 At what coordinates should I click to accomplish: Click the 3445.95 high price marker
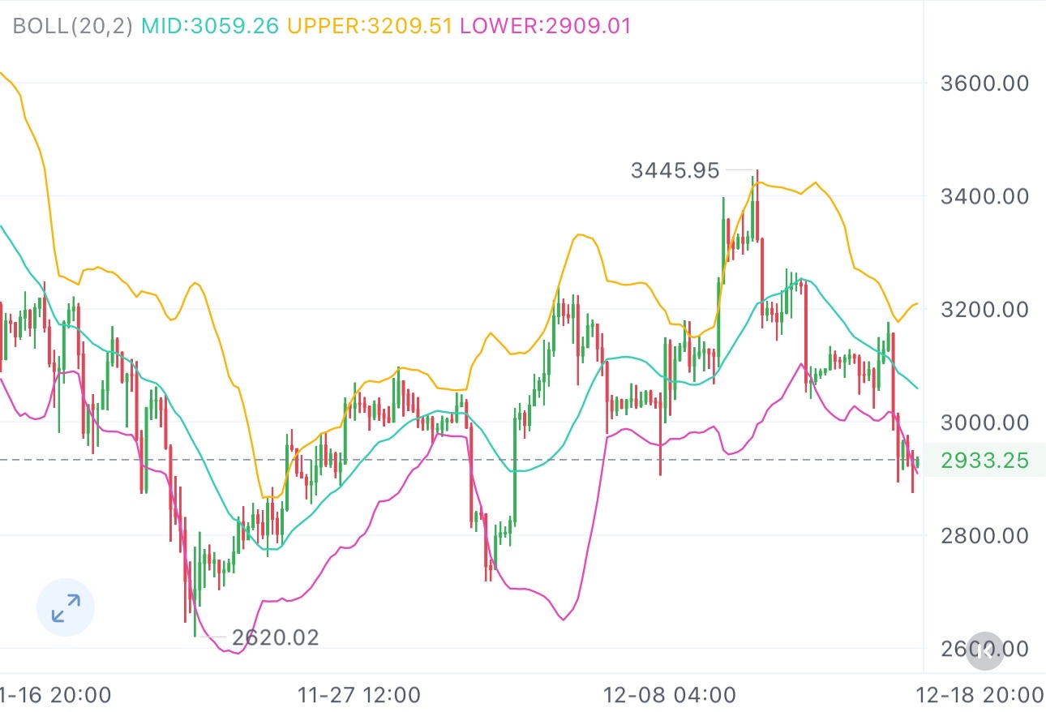[x=675, y=170]
